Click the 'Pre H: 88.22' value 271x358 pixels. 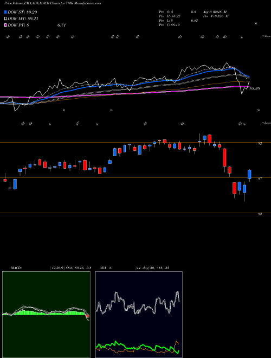tap(170, 16)
